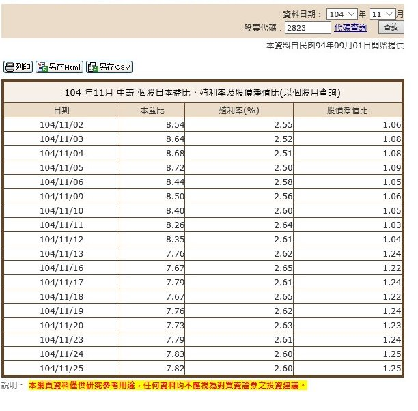The height and width of the screenshot is (411, 418).
Task: Open the year 104 dropdown
Action: [x=342, y=14]
